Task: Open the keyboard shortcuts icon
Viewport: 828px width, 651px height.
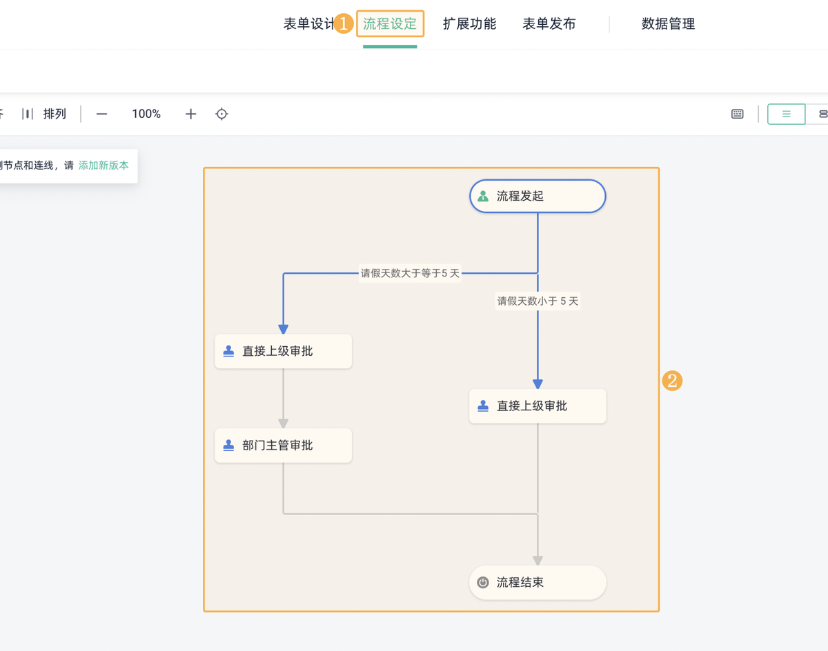Action: (x=737, y=114)
